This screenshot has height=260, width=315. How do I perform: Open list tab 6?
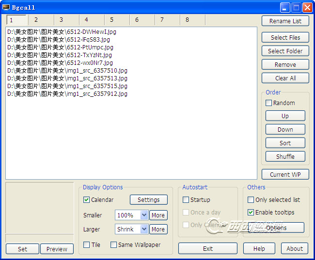pyautogui.click(x=142, y=20)
